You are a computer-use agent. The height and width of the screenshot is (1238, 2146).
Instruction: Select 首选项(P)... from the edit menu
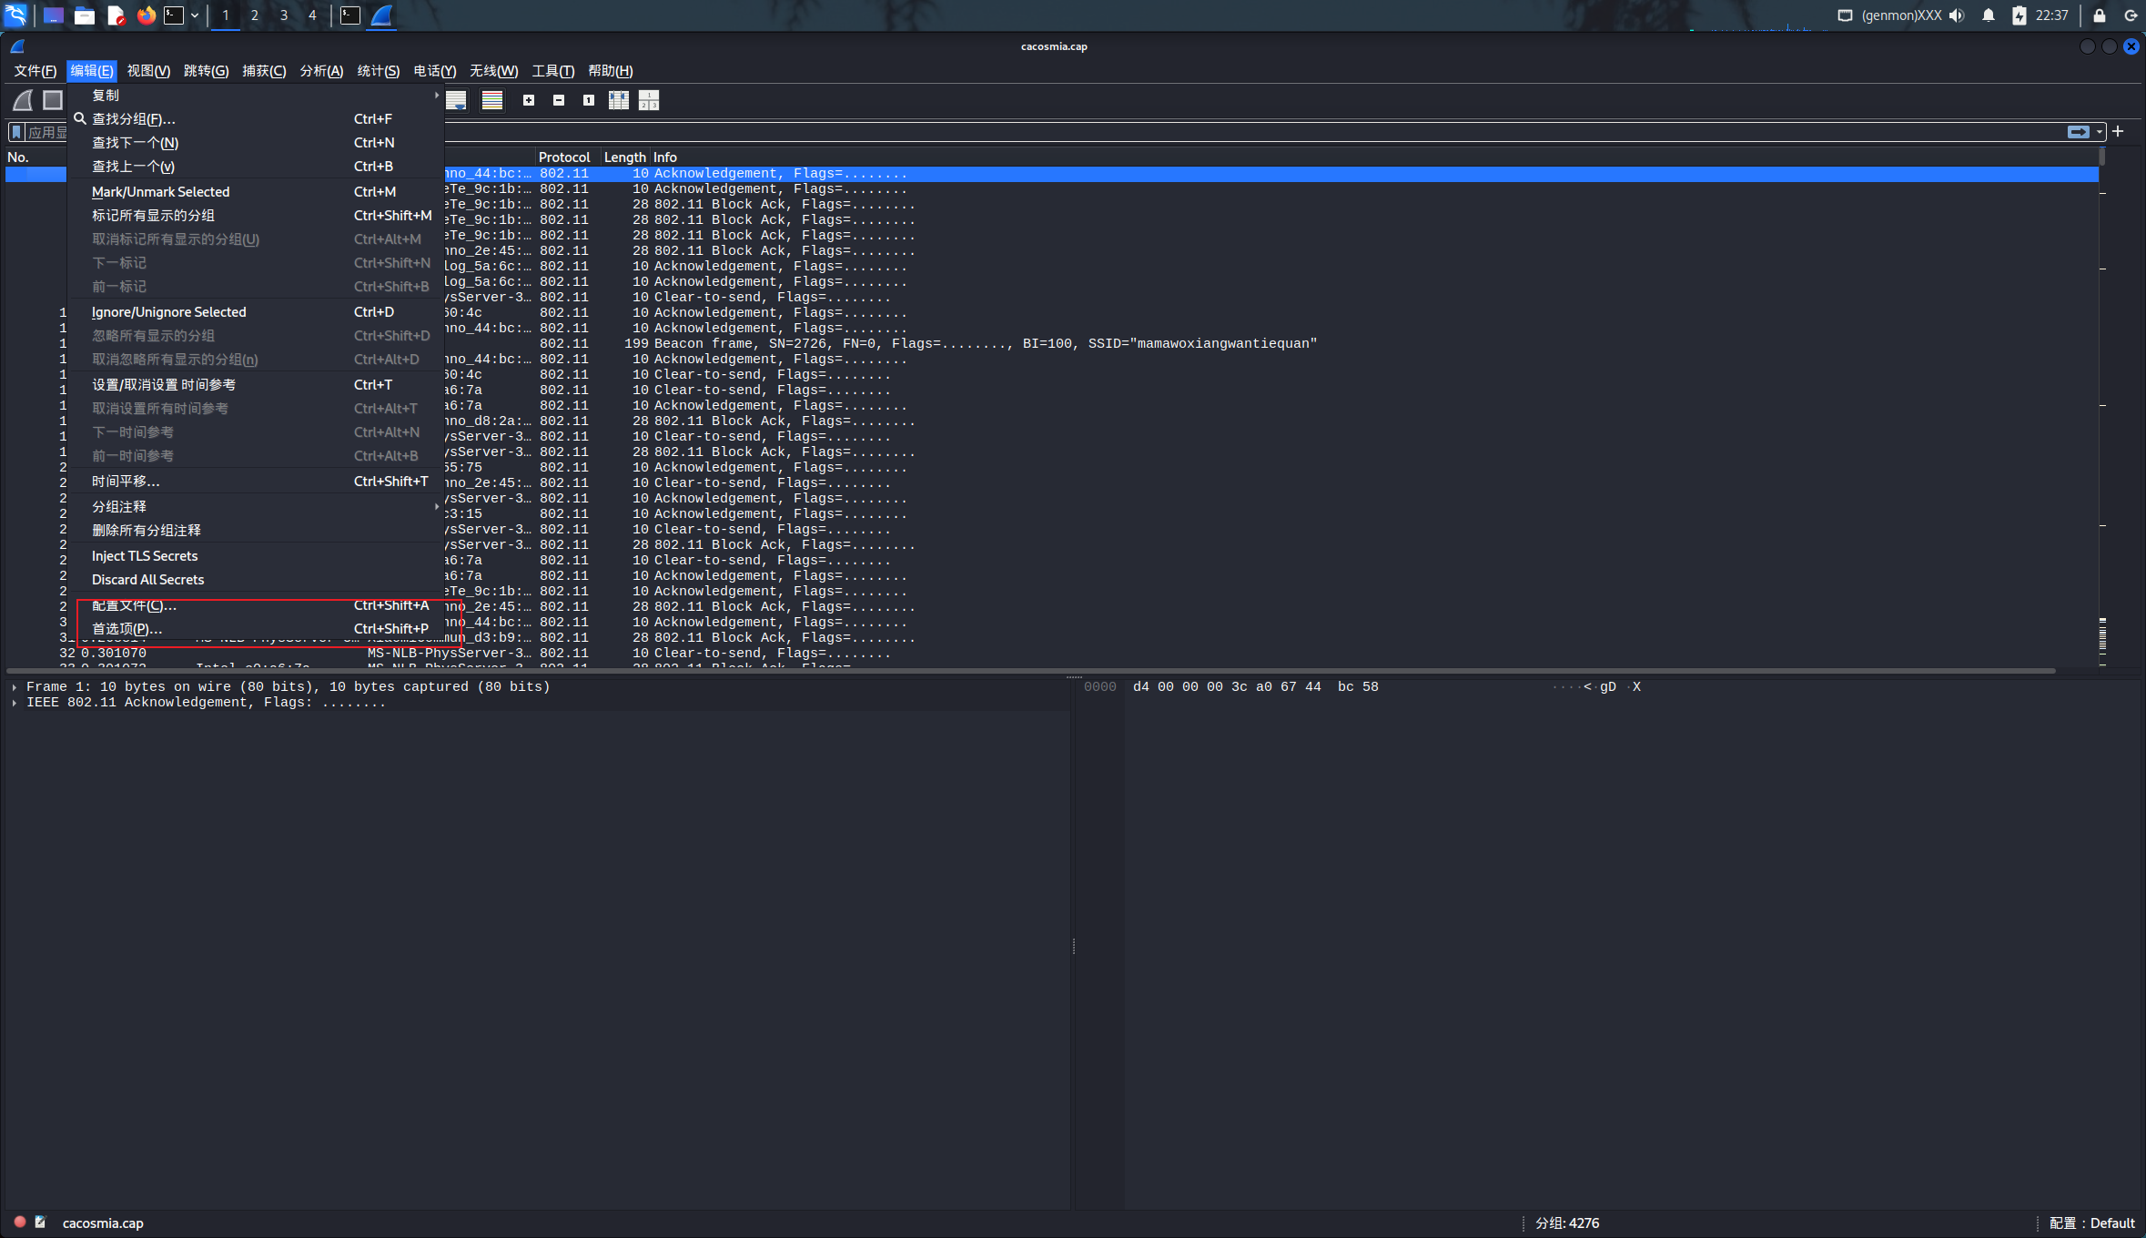(x=127, y=629)
